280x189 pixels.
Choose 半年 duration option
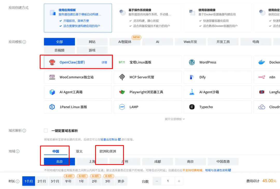click(68, 181)
